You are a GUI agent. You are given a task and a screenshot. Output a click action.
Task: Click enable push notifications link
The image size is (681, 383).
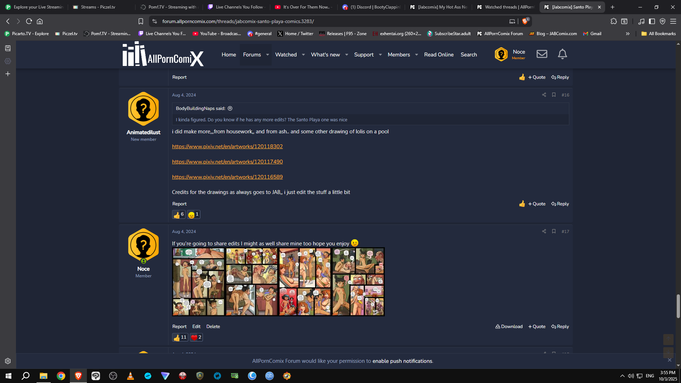402,361
